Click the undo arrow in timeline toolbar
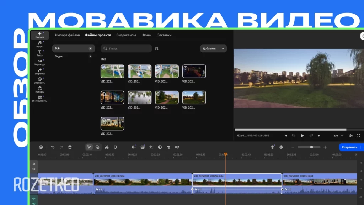 click(53, 147)
